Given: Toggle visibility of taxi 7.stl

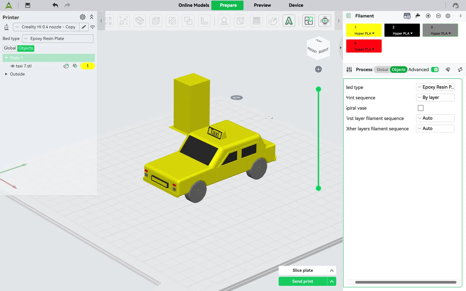Looking at the screenshot, I should (13, 66).
